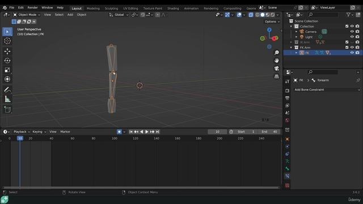Viewport: 363px width, 204px height.
Task: Open the Playback dropdown in timeline
Action: [x=22, y=131]
